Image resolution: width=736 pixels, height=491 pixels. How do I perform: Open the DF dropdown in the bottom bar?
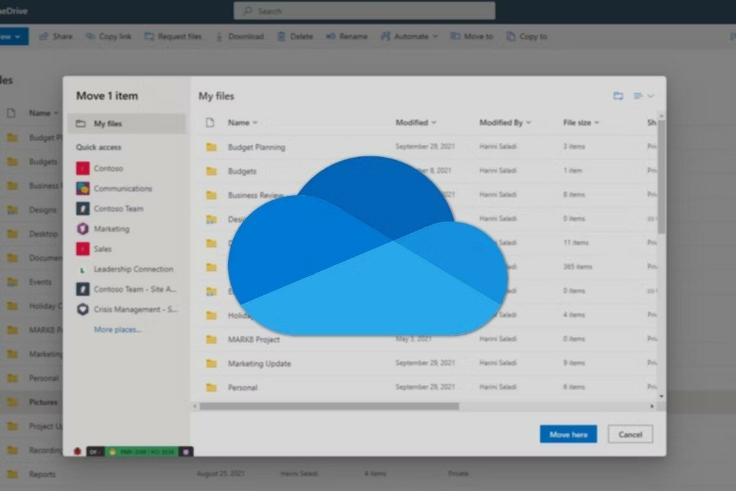96,452
